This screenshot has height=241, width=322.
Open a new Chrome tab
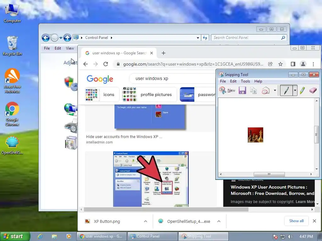[x=163, y=53]
